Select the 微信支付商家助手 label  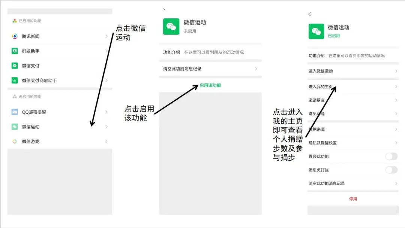[x=39, y=80]
